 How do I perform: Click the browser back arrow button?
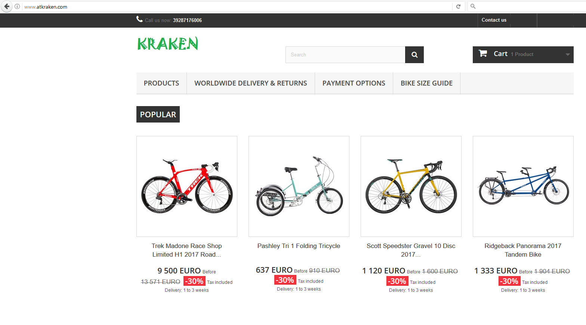pyautogui.click(x=7, y=6)
